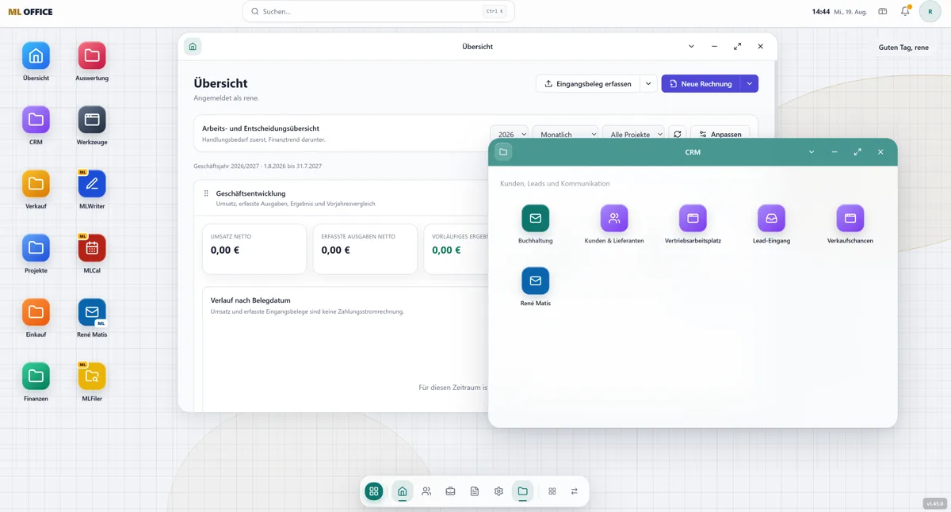
Task: Open the CRM desktop folder icon
Action: 36,120
